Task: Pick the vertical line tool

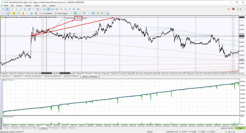Action: pos(12,9)
